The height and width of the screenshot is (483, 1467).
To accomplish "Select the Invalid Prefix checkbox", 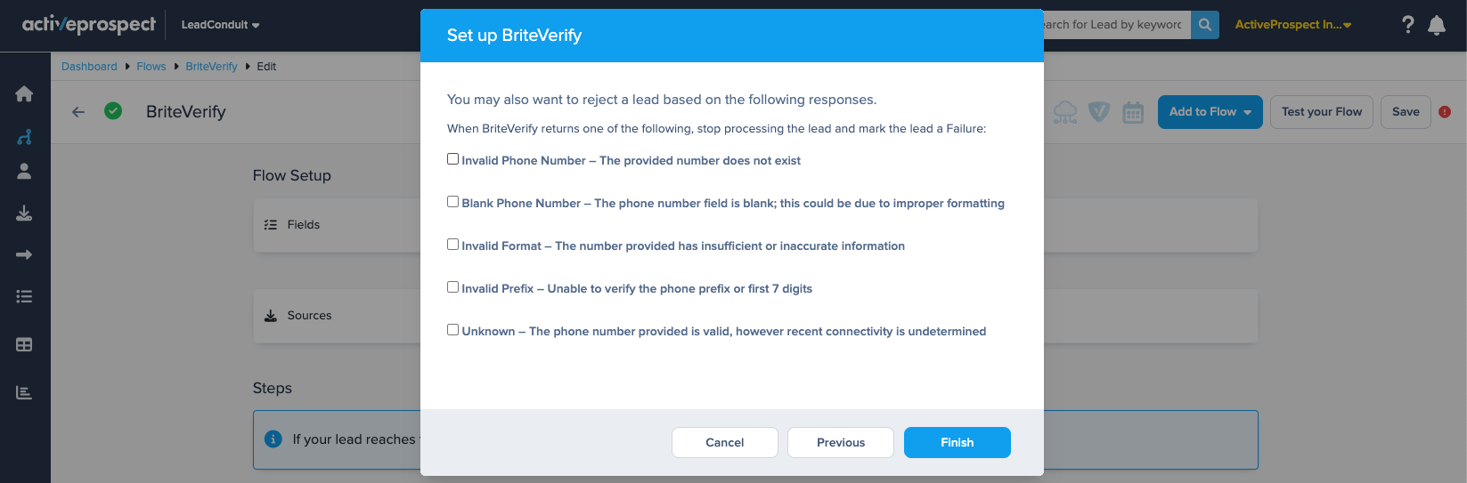I will click(452, 287).
